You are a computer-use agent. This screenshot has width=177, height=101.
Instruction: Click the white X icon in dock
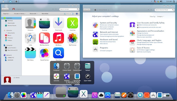(84, 94)
